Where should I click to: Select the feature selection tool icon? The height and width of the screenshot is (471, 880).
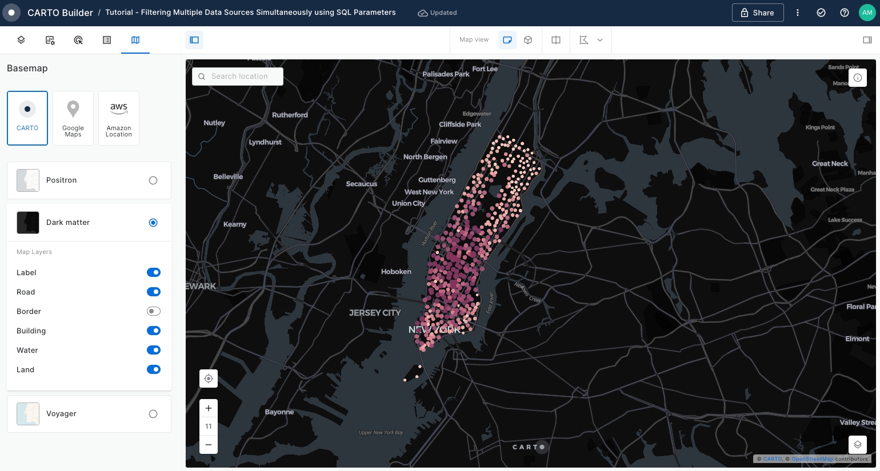click(x=583, y=40)
